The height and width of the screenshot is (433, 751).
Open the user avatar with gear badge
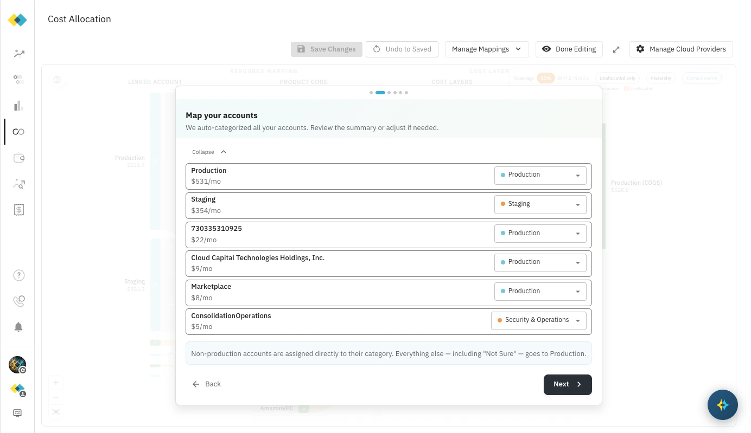[x=17, y=365]
